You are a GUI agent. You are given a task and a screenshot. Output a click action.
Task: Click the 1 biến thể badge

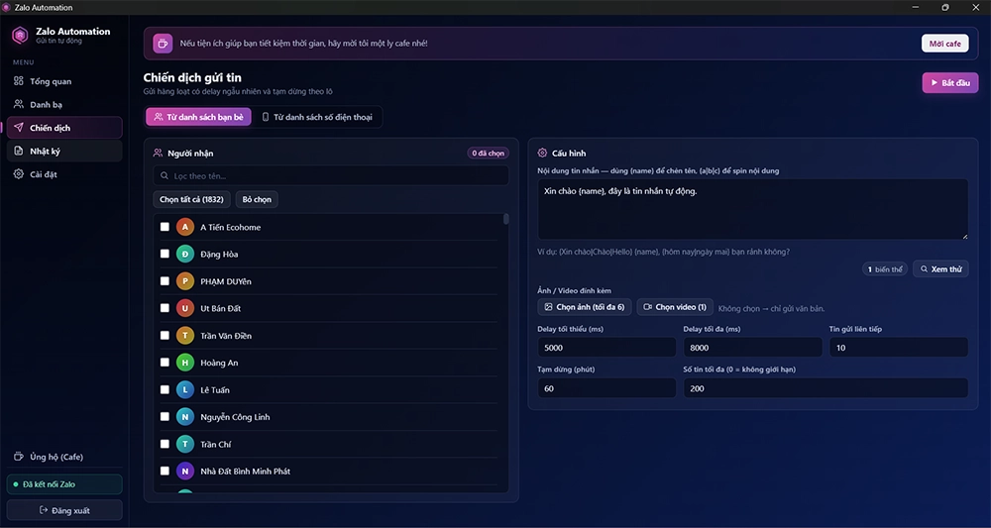click(885, 269)
